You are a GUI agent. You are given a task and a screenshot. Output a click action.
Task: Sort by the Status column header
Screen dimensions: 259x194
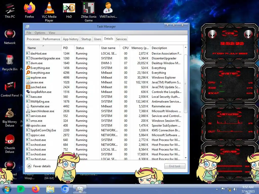[x=87, y=48]
